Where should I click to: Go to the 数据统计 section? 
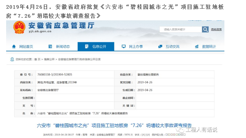(x=209, y=46)
